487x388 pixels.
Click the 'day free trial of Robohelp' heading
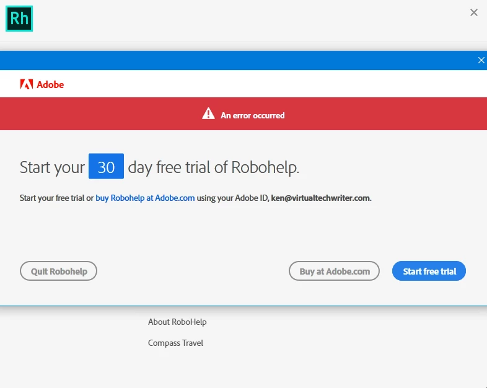click(213, 167)
